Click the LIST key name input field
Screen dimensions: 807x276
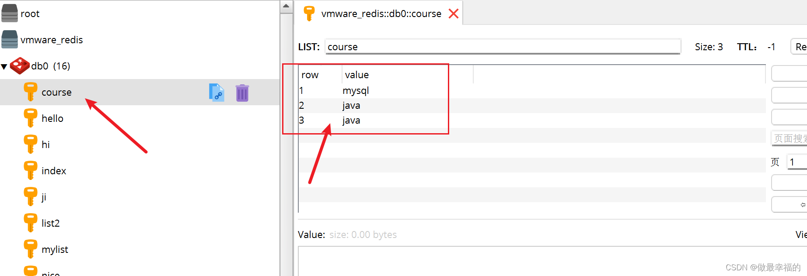click(x=503, y=47)
